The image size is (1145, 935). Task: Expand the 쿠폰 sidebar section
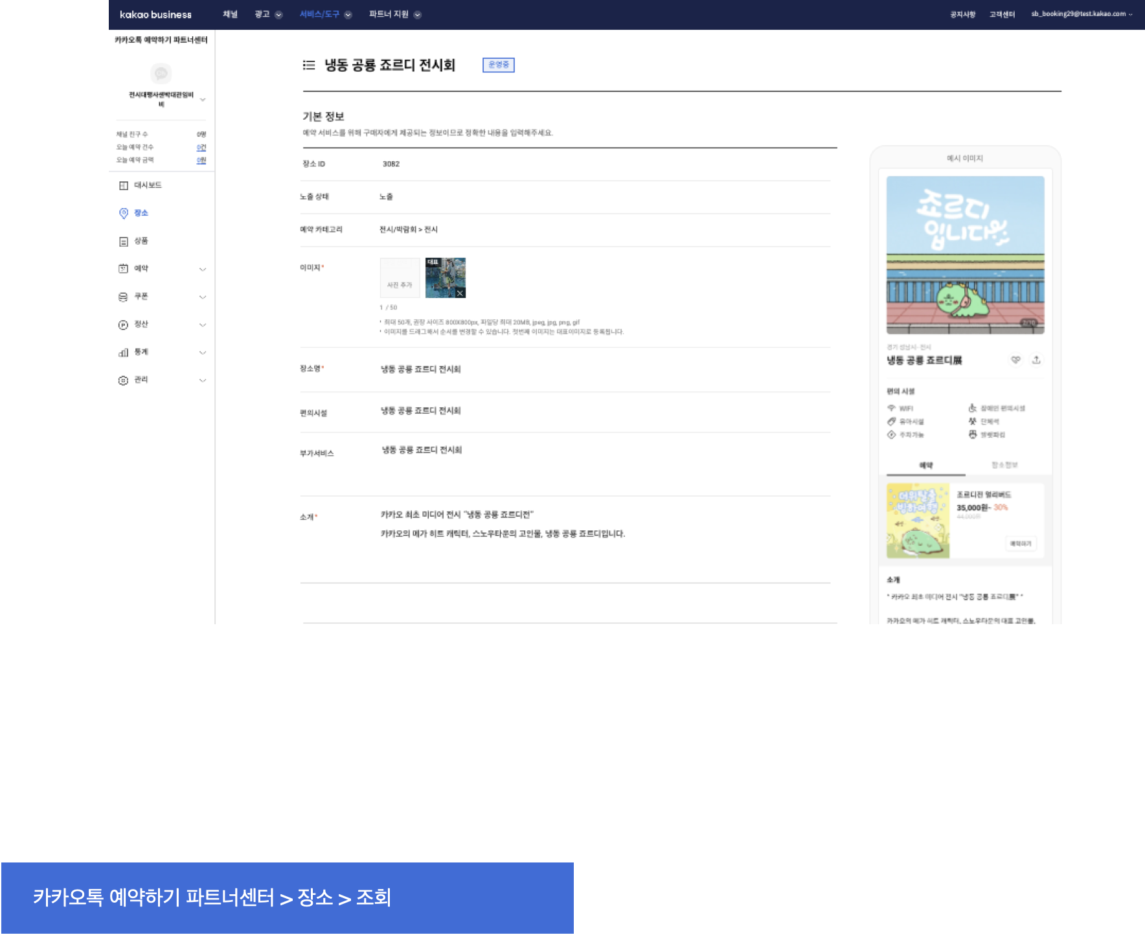point(202,297)
